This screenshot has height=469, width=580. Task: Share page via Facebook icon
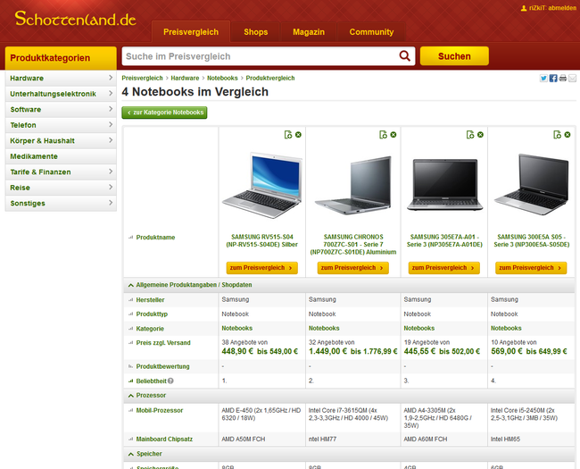coord(553,79)
